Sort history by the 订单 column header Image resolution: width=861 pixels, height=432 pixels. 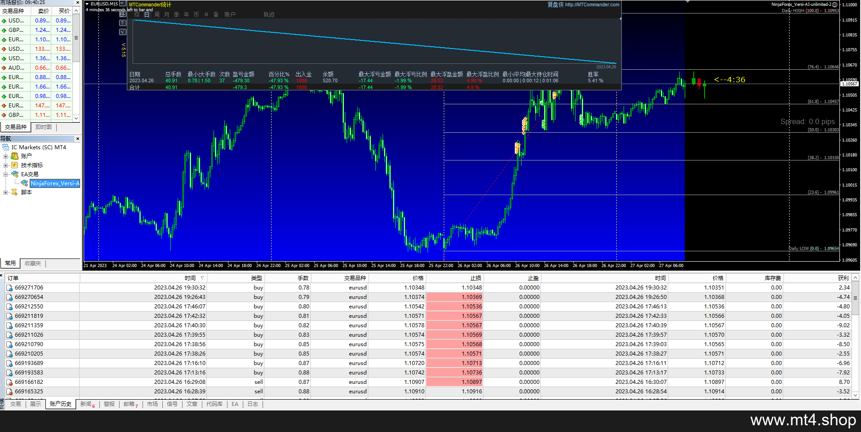(x=42, y=278)
